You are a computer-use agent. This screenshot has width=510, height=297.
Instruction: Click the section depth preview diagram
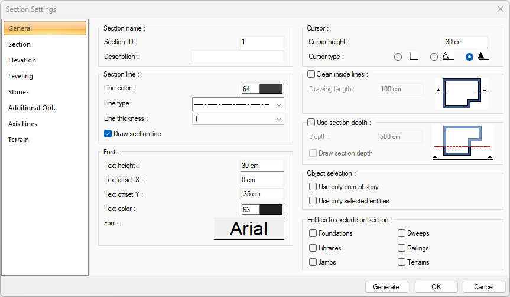[462, 141]
